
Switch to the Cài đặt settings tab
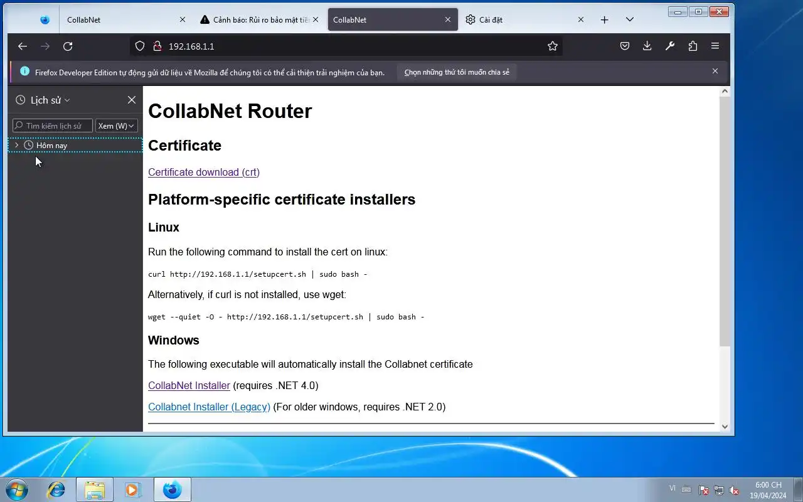coord(524,19)
